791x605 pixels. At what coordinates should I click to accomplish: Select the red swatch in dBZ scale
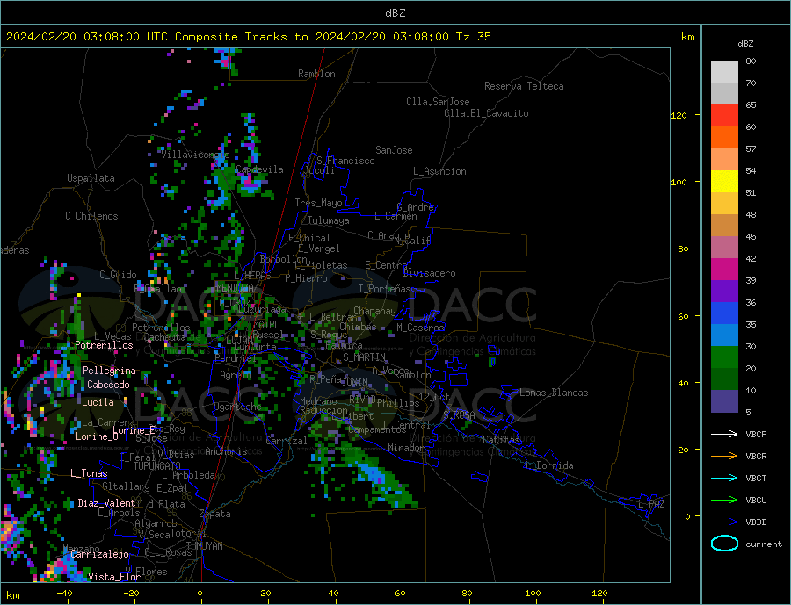point(724,115)
